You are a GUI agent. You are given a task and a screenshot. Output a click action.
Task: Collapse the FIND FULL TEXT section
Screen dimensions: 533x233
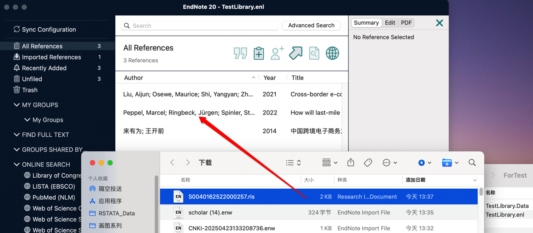[x=17, y=135]
